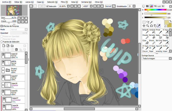Click the layer list scroll-down arrow
The height and width of the screenshot is (111, 172).
[x=26, y=110]
